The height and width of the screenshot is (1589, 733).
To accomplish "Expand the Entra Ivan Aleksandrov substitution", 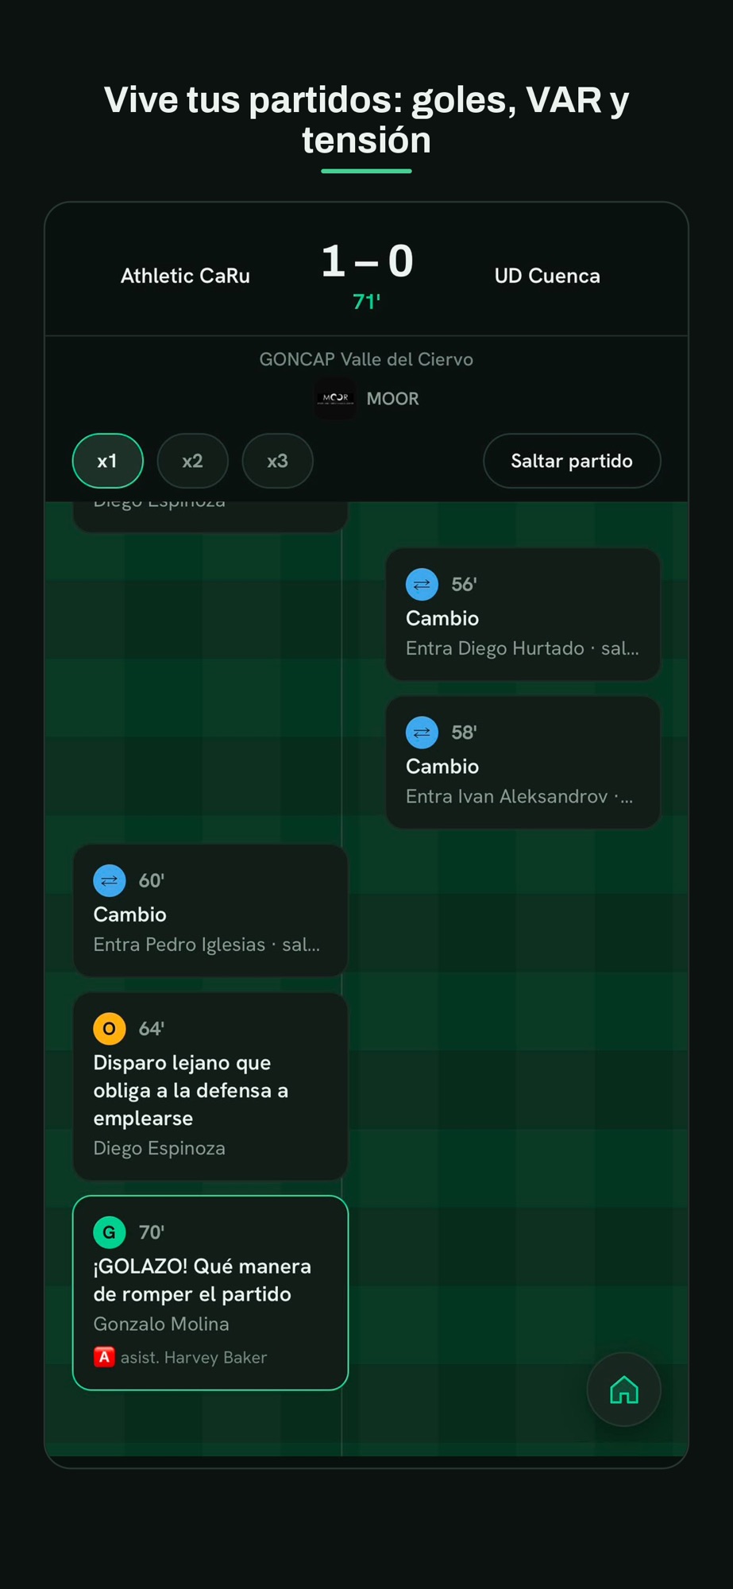I will [x=523, y=763].
